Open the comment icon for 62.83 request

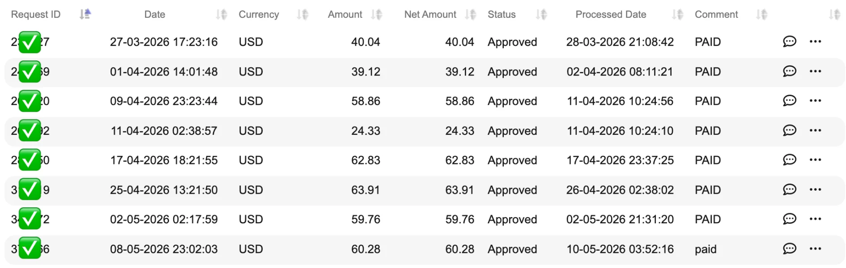[789, 160]
